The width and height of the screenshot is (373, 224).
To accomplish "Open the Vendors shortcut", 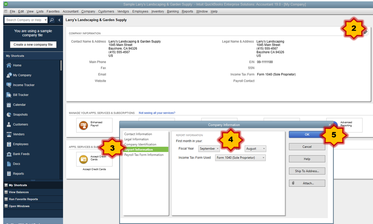I will point(19,134).
